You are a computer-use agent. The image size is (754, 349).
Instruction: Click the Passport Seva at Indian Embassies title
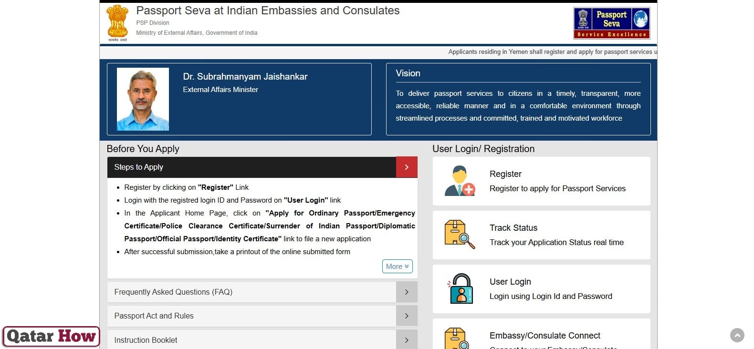268,10
